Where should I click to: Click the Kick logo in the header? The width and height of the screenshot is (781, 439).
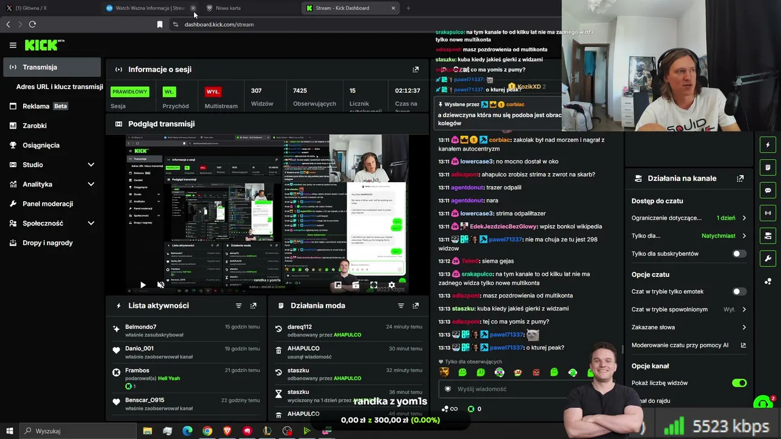coord(44,45)
